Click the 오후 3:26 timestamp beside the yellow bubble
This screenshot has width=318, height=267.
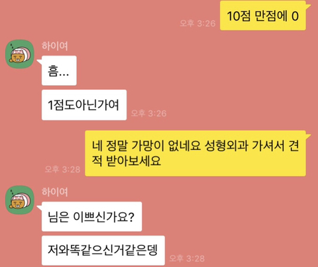point(197,23)
